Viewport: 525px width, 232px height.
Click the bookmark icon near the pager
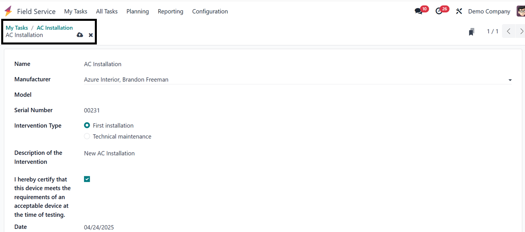point(471,32)
